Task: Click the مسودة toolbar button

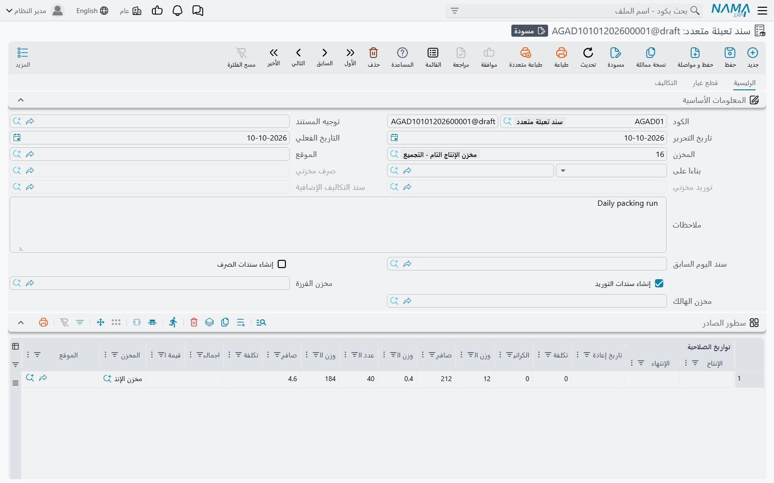Action: coord(616,57)
